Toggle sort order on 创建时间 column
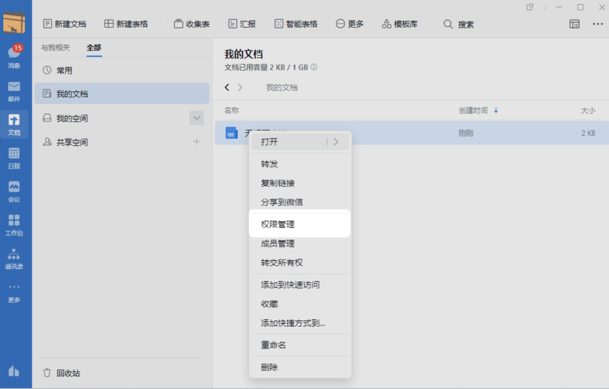Screen dimensions: 609x389 click(496, 110)
